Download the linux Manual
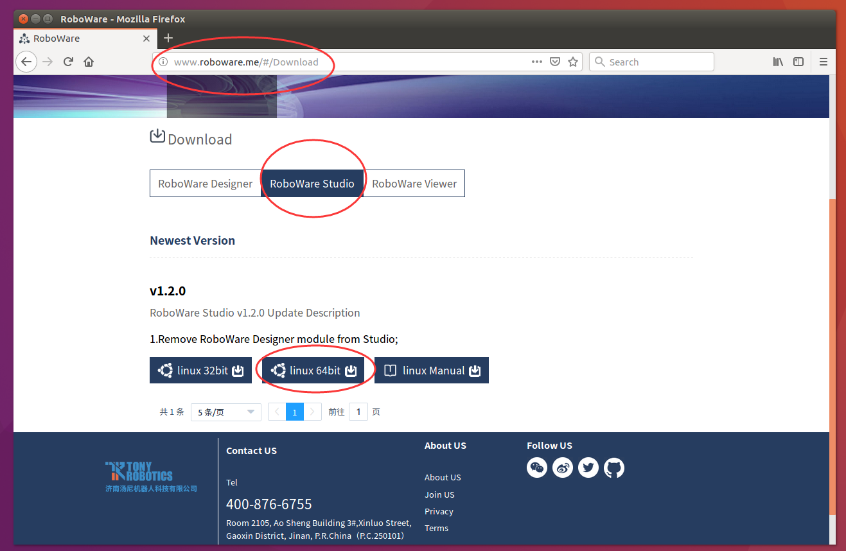Viewport: 846px width, 551px height. (x=432, y=371)
